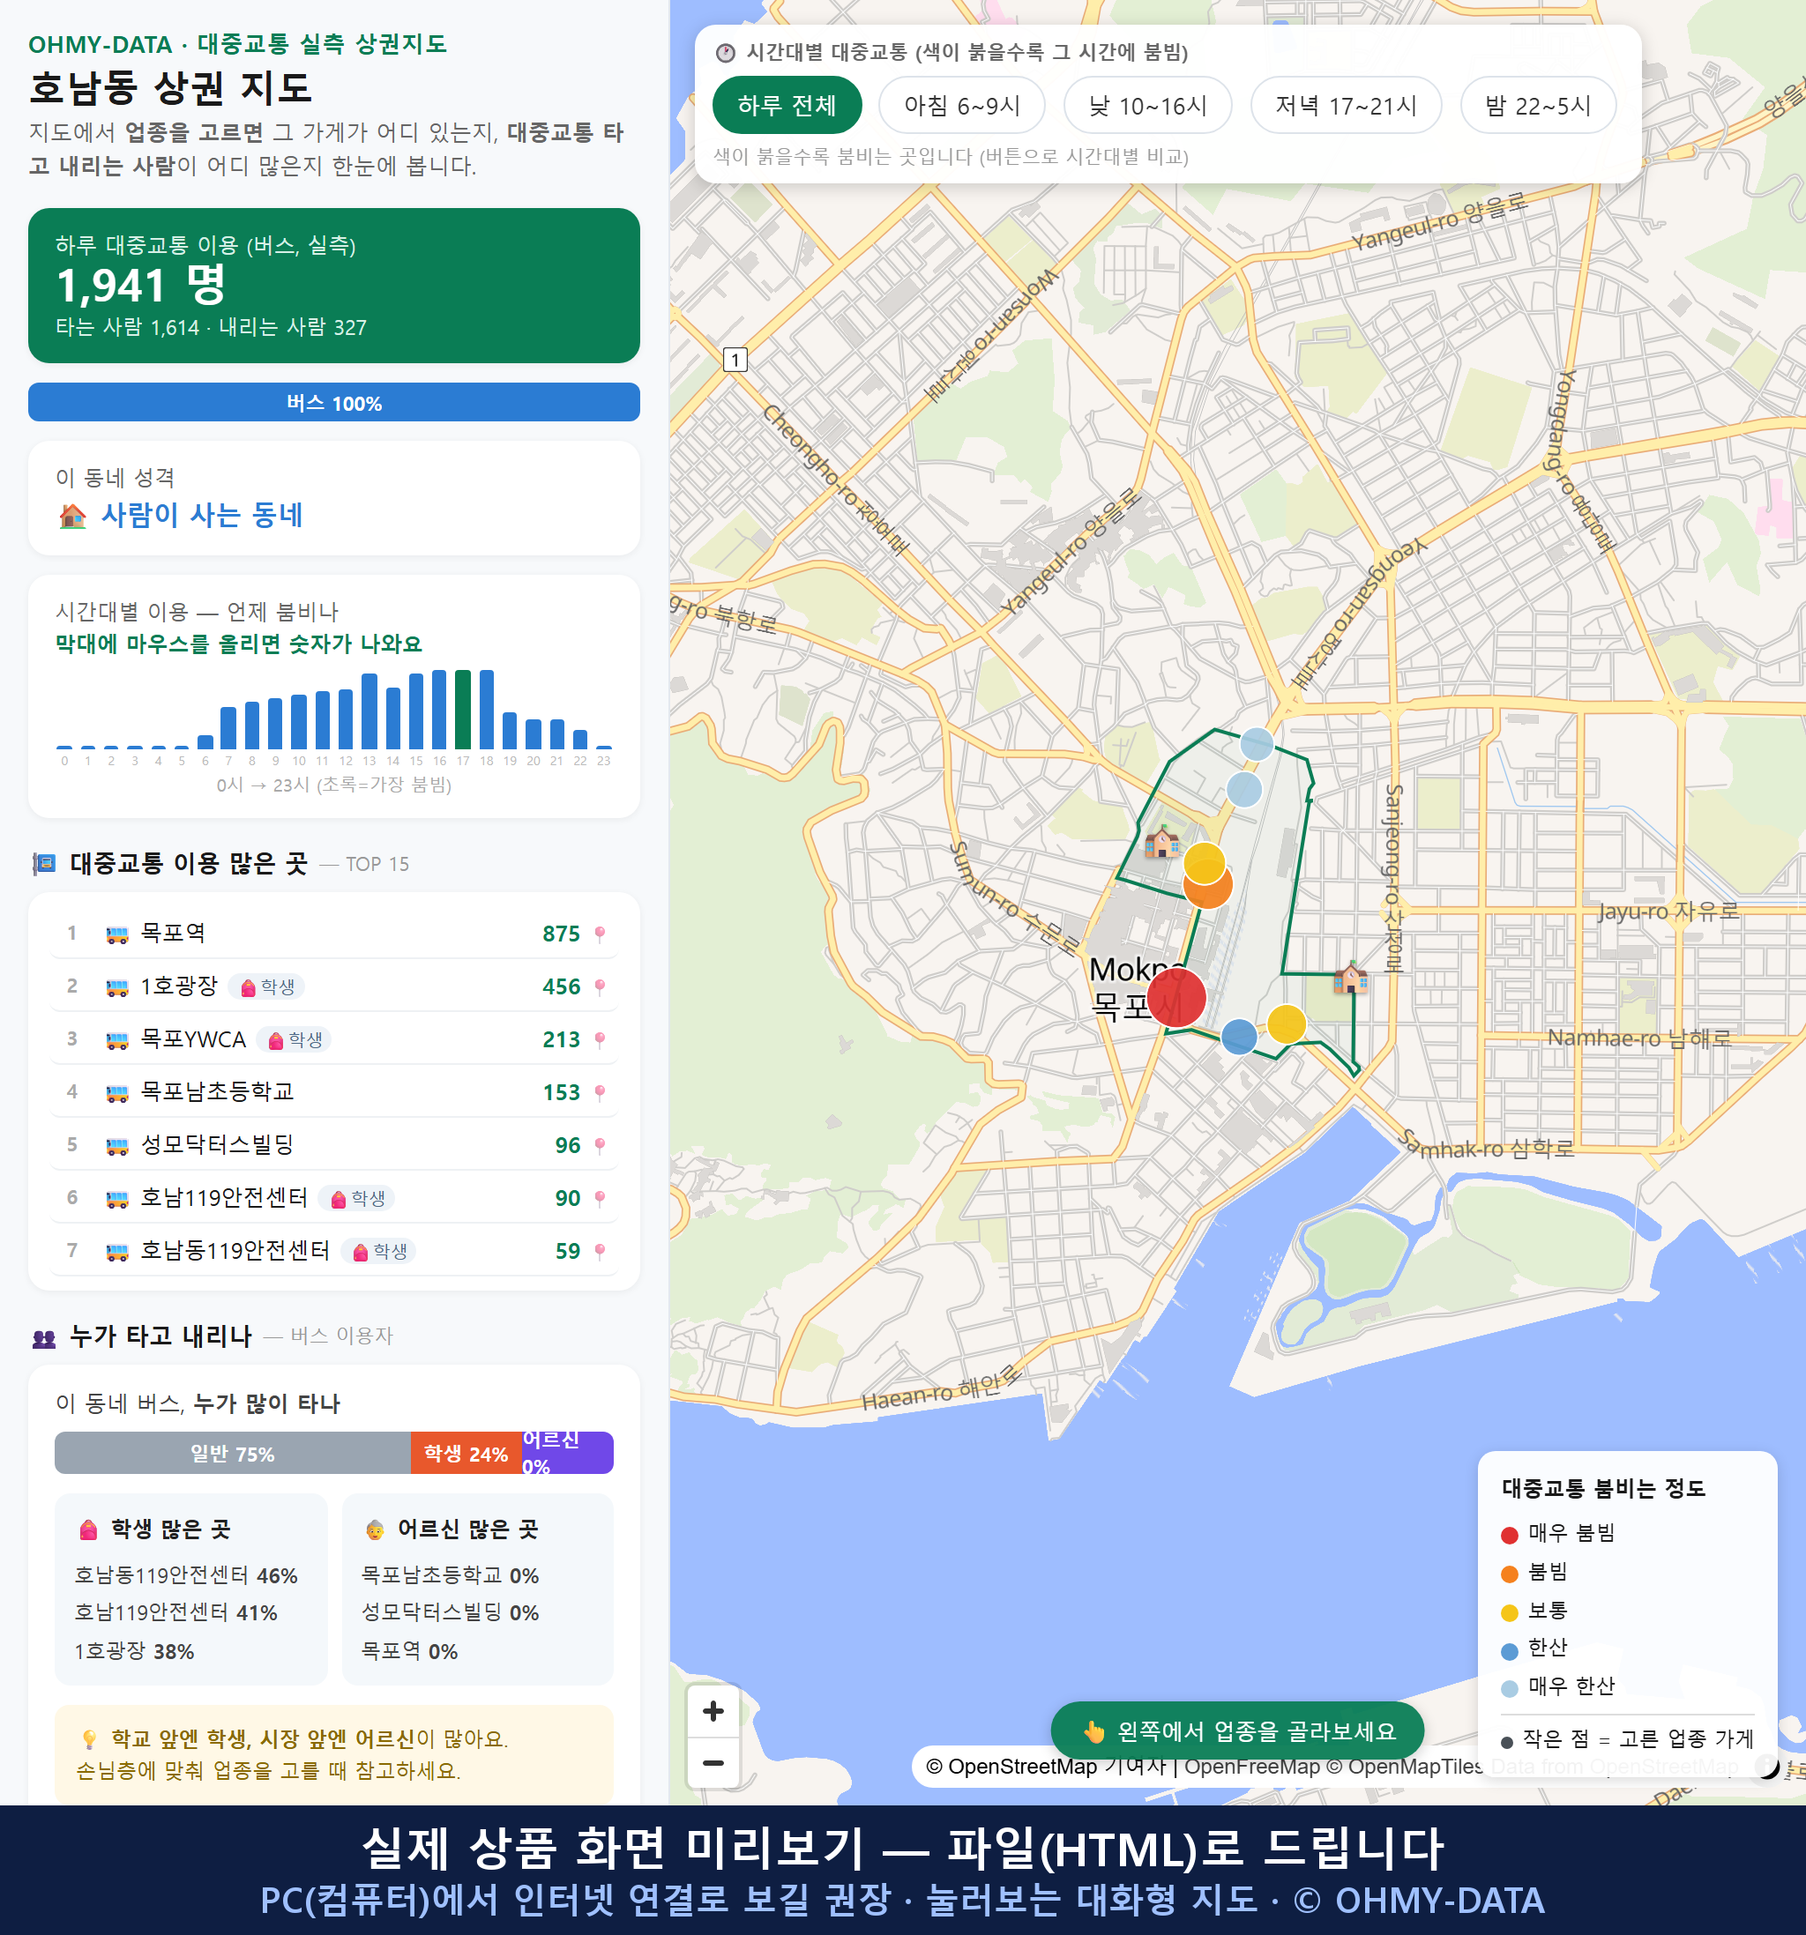Click the topmost light blue stop circle
Screen dimensions: 1806x1935
pos(1256,744)
